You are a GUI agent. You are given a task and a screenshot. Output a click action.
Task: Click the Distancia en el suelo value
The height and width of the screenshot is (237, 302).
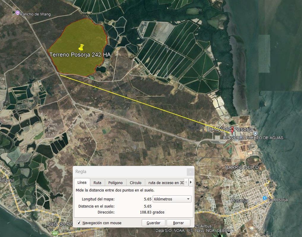point(148,206)
